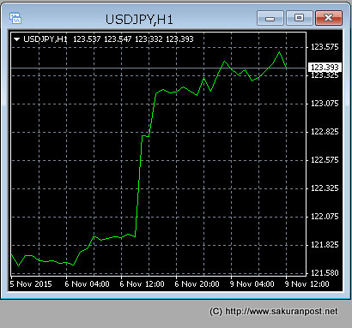352x328 pixels.
Task: Close the USDJPY,H1 chart window
Action: (x=329, y=19)
